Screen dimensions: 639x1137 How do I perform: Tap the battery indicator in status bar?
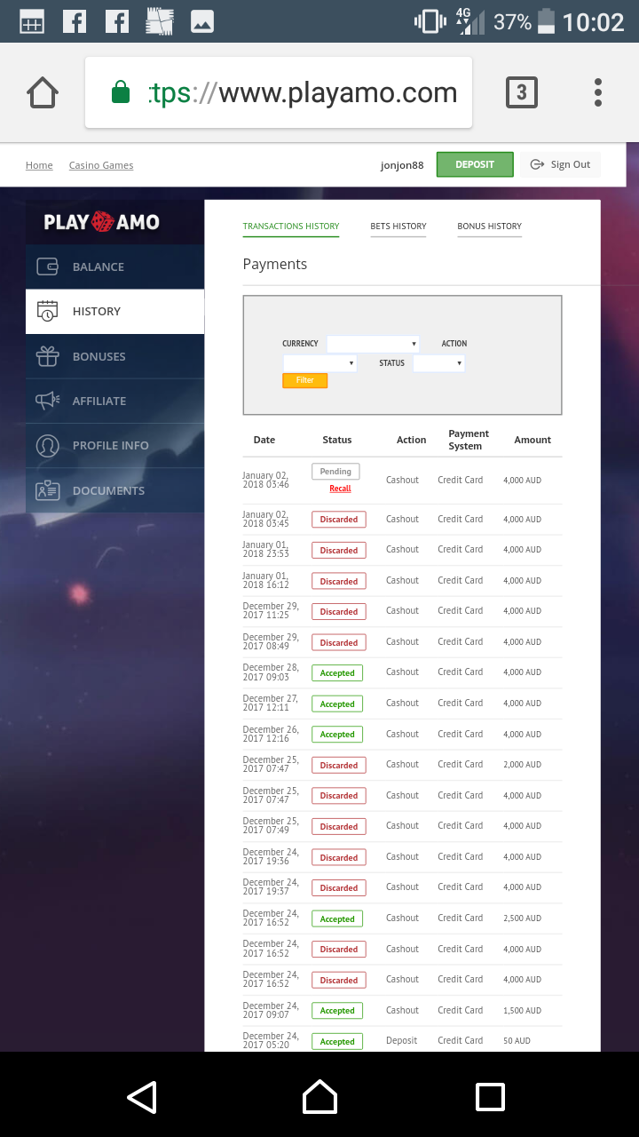click(546, 21)
